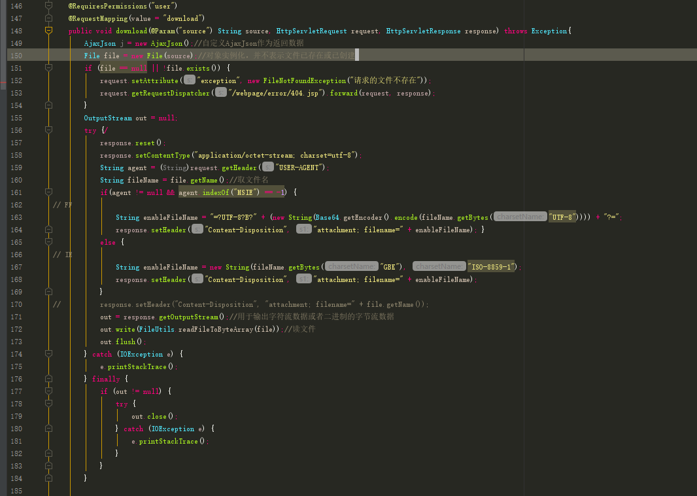Click the indexOf call on line 161
This screenshot has height=496, width=697.
tap(216, 192)
